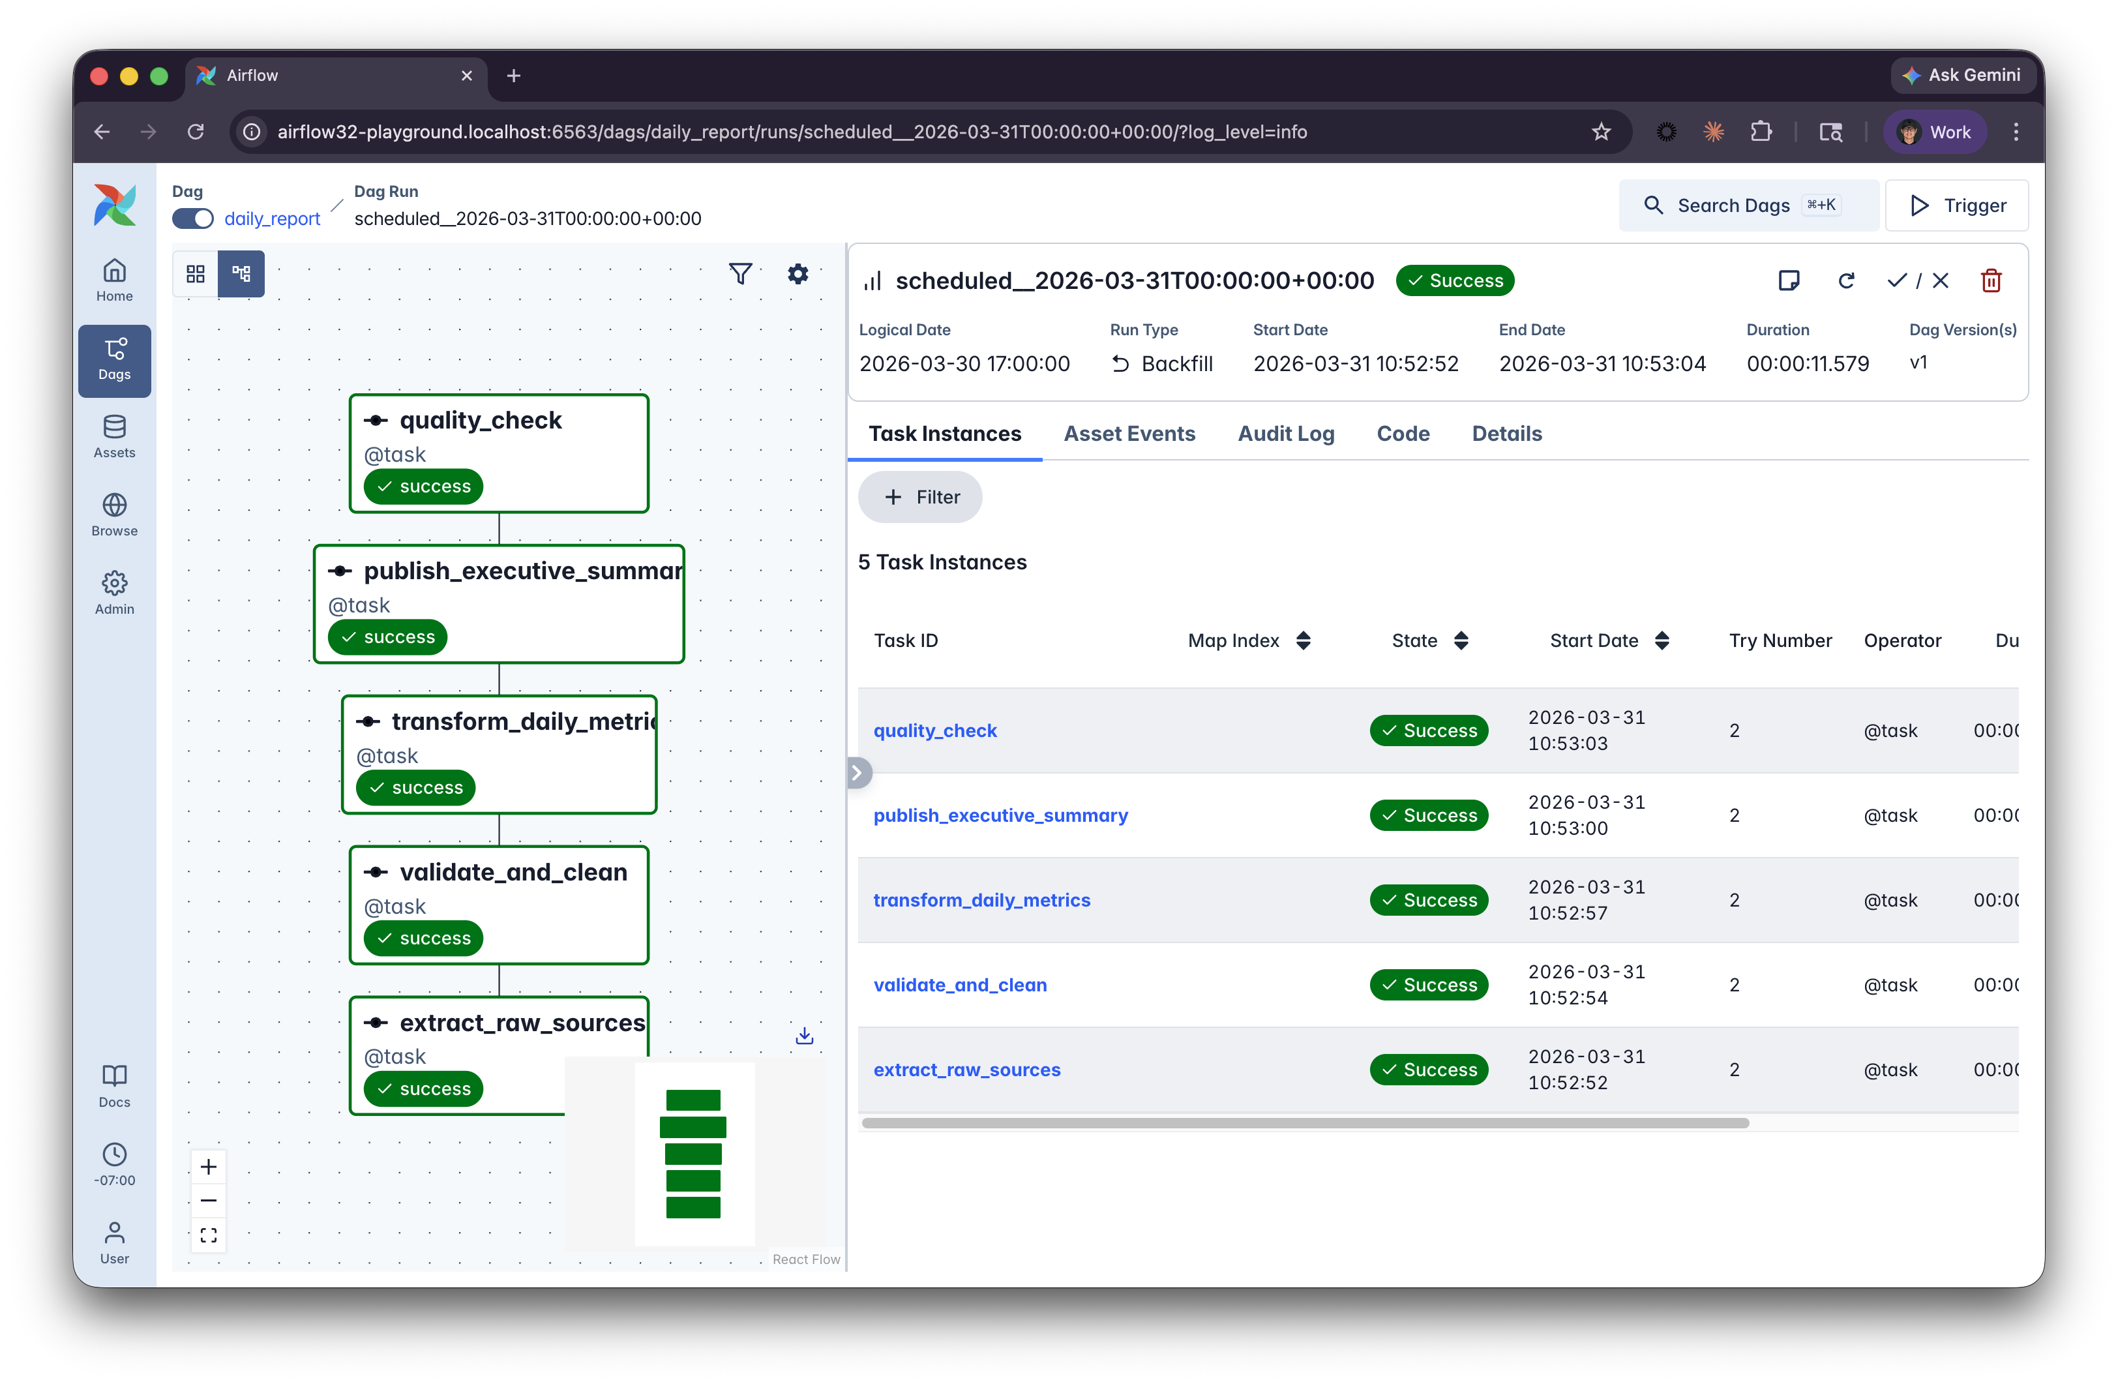The width and height of the screenshot is (2118, 1384).
Task: Select the publish_executive_summary graph node
Action: [x=498, y=605]
